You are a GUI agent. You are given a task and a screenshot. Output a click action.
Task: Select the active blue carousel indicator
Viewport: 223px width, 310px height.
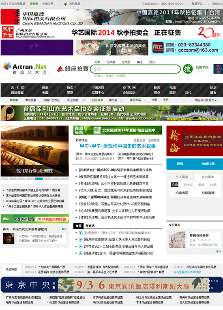[x=39, y=179]
